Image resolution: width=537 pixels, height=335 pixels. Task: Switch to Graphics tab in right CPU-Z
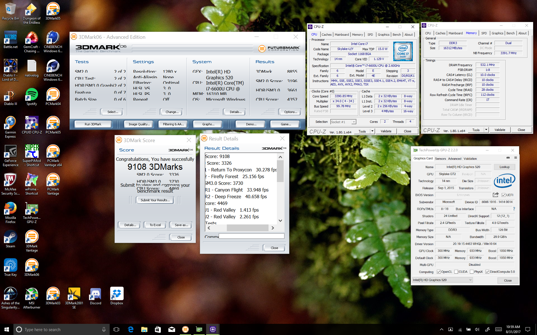[x=497, y=33]
